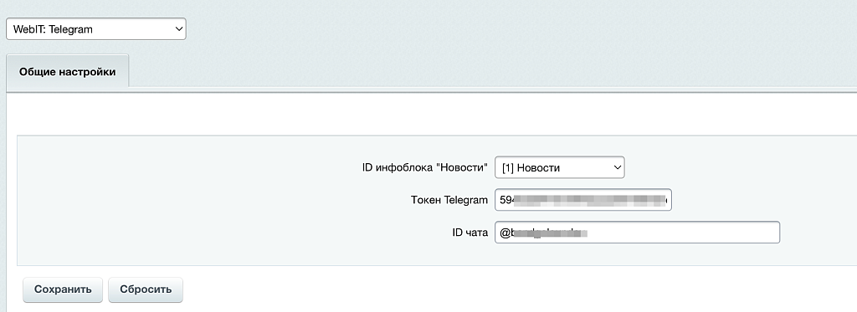Click the empty right end of ID чата field

[x=683, y=233]
